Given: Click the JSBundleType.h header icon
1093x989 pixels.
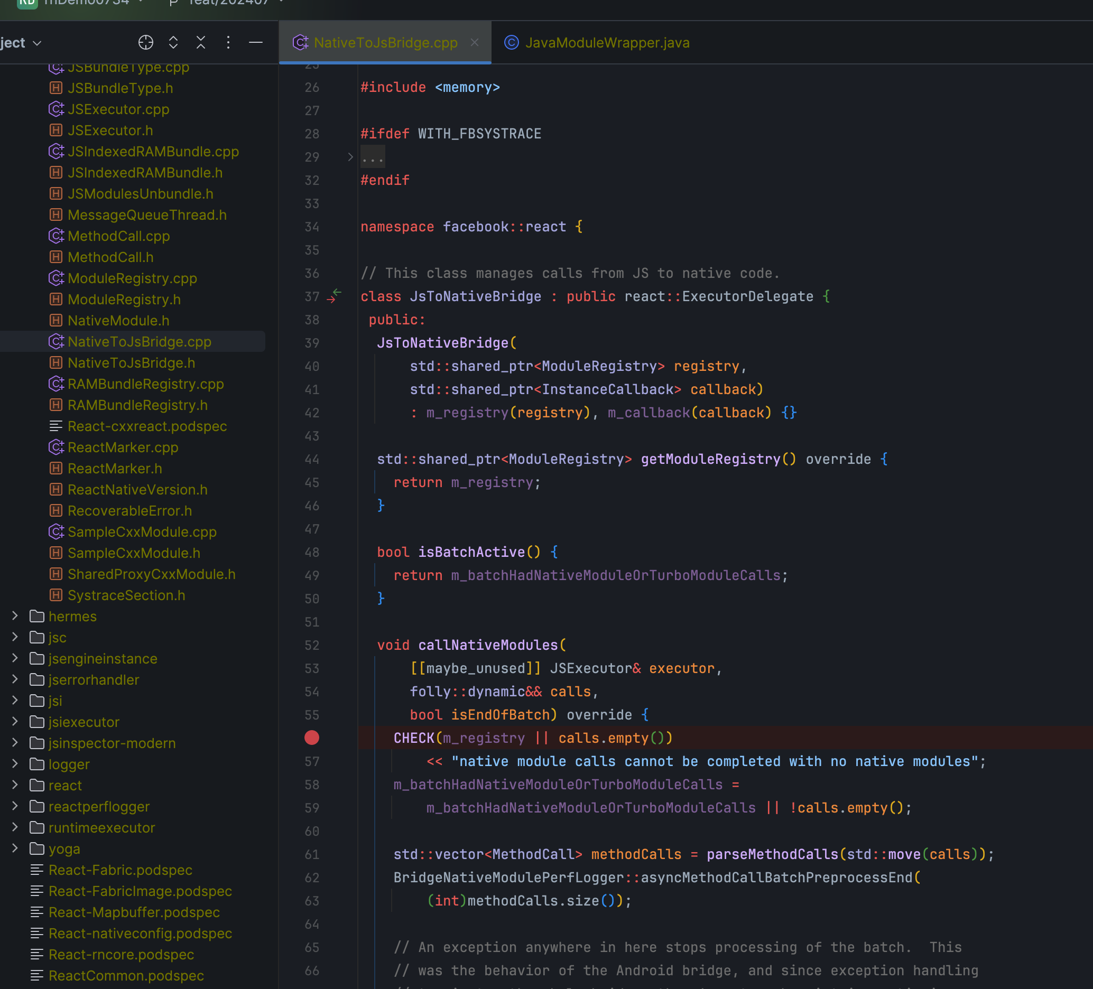Looking at the screenshot, I should (x=56, y=88).
